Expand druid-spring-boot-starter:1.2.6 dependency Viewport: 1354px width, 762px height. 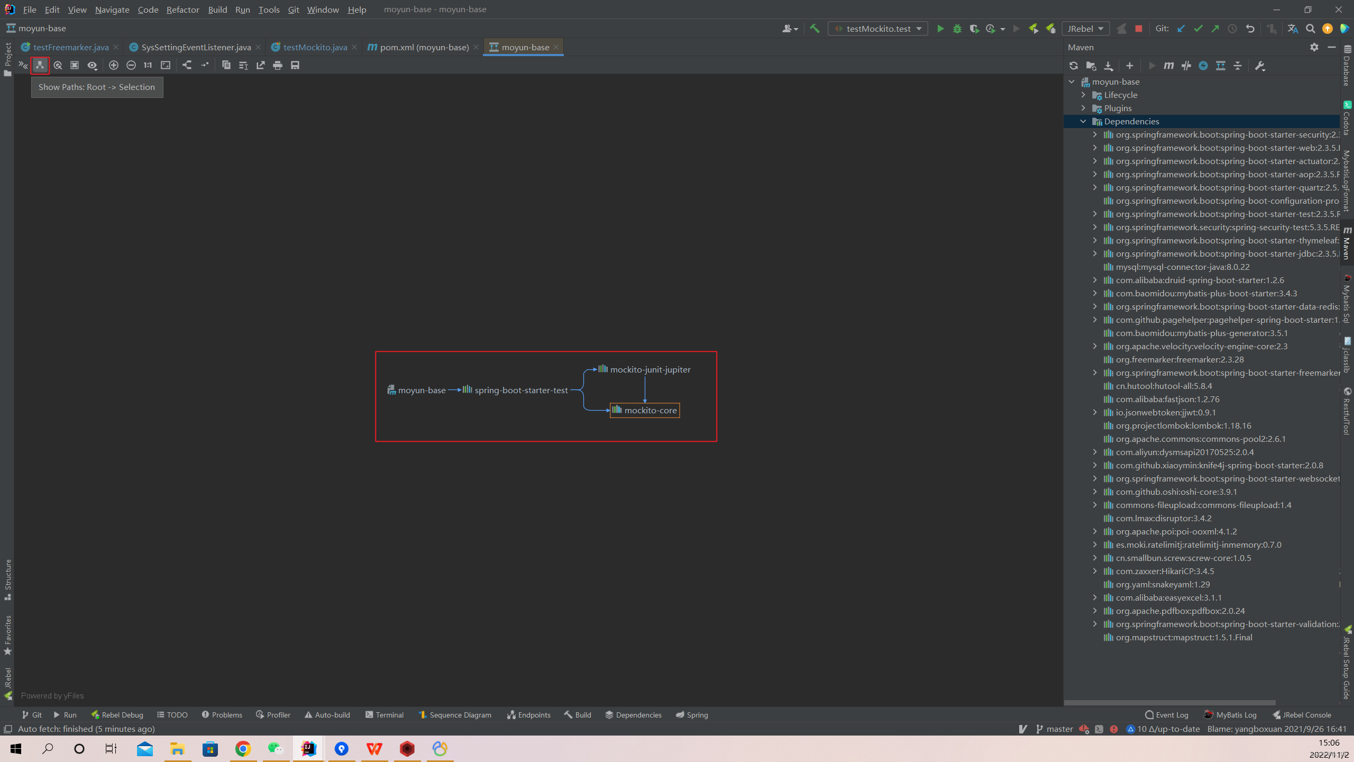point(1095,280)
